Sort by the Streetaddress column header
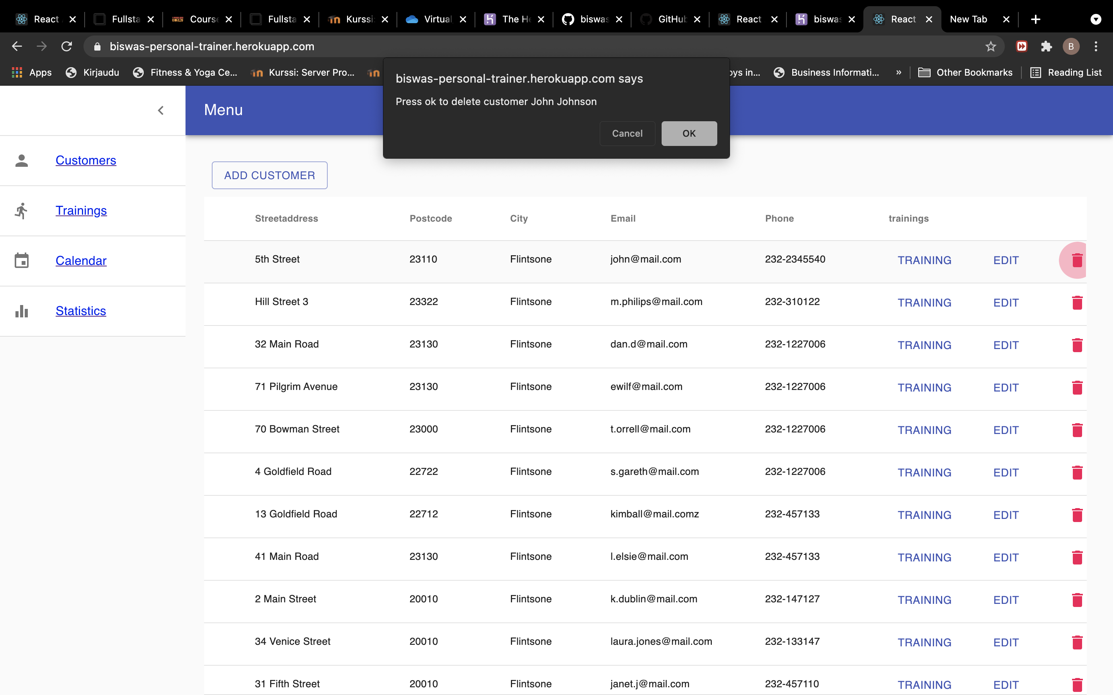This screenshot has height=695, width=1113. coord(286,218)
